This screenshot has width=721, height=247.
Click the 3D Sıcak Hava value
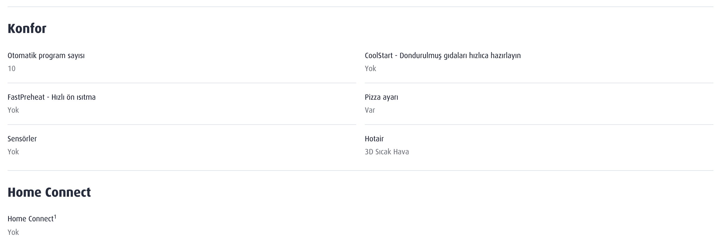click(x=386, y=152)
